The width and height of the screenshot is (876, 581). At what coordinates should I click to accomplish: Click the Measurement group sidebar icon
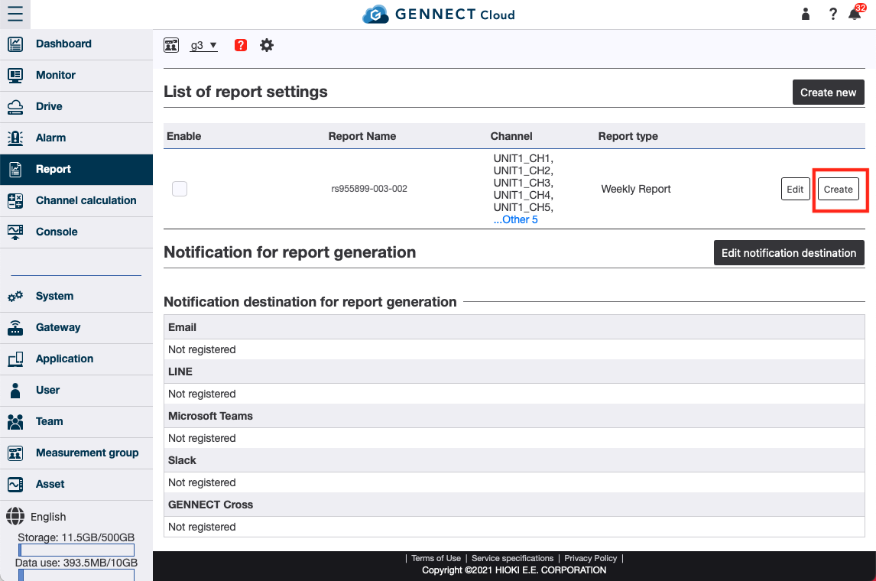point(15,453)
